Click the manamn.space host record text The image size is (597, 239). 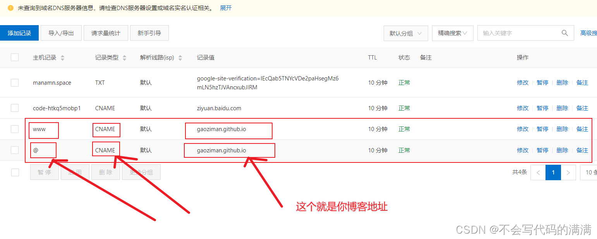pyautogui.click(x=52, y=83)
